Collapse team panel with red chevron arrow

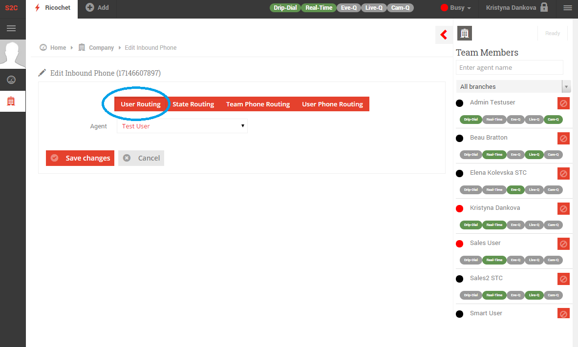pos(444,35)
